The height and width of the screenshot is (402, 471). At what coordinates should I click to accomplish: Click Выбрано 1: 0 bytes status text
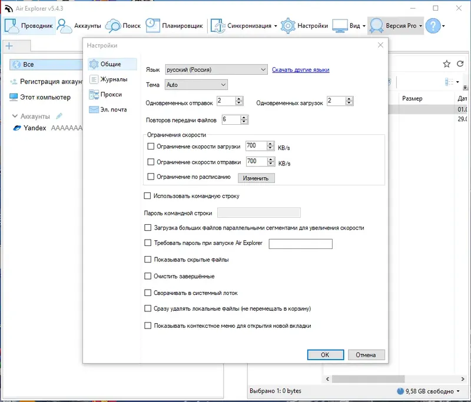pos(275,391)
